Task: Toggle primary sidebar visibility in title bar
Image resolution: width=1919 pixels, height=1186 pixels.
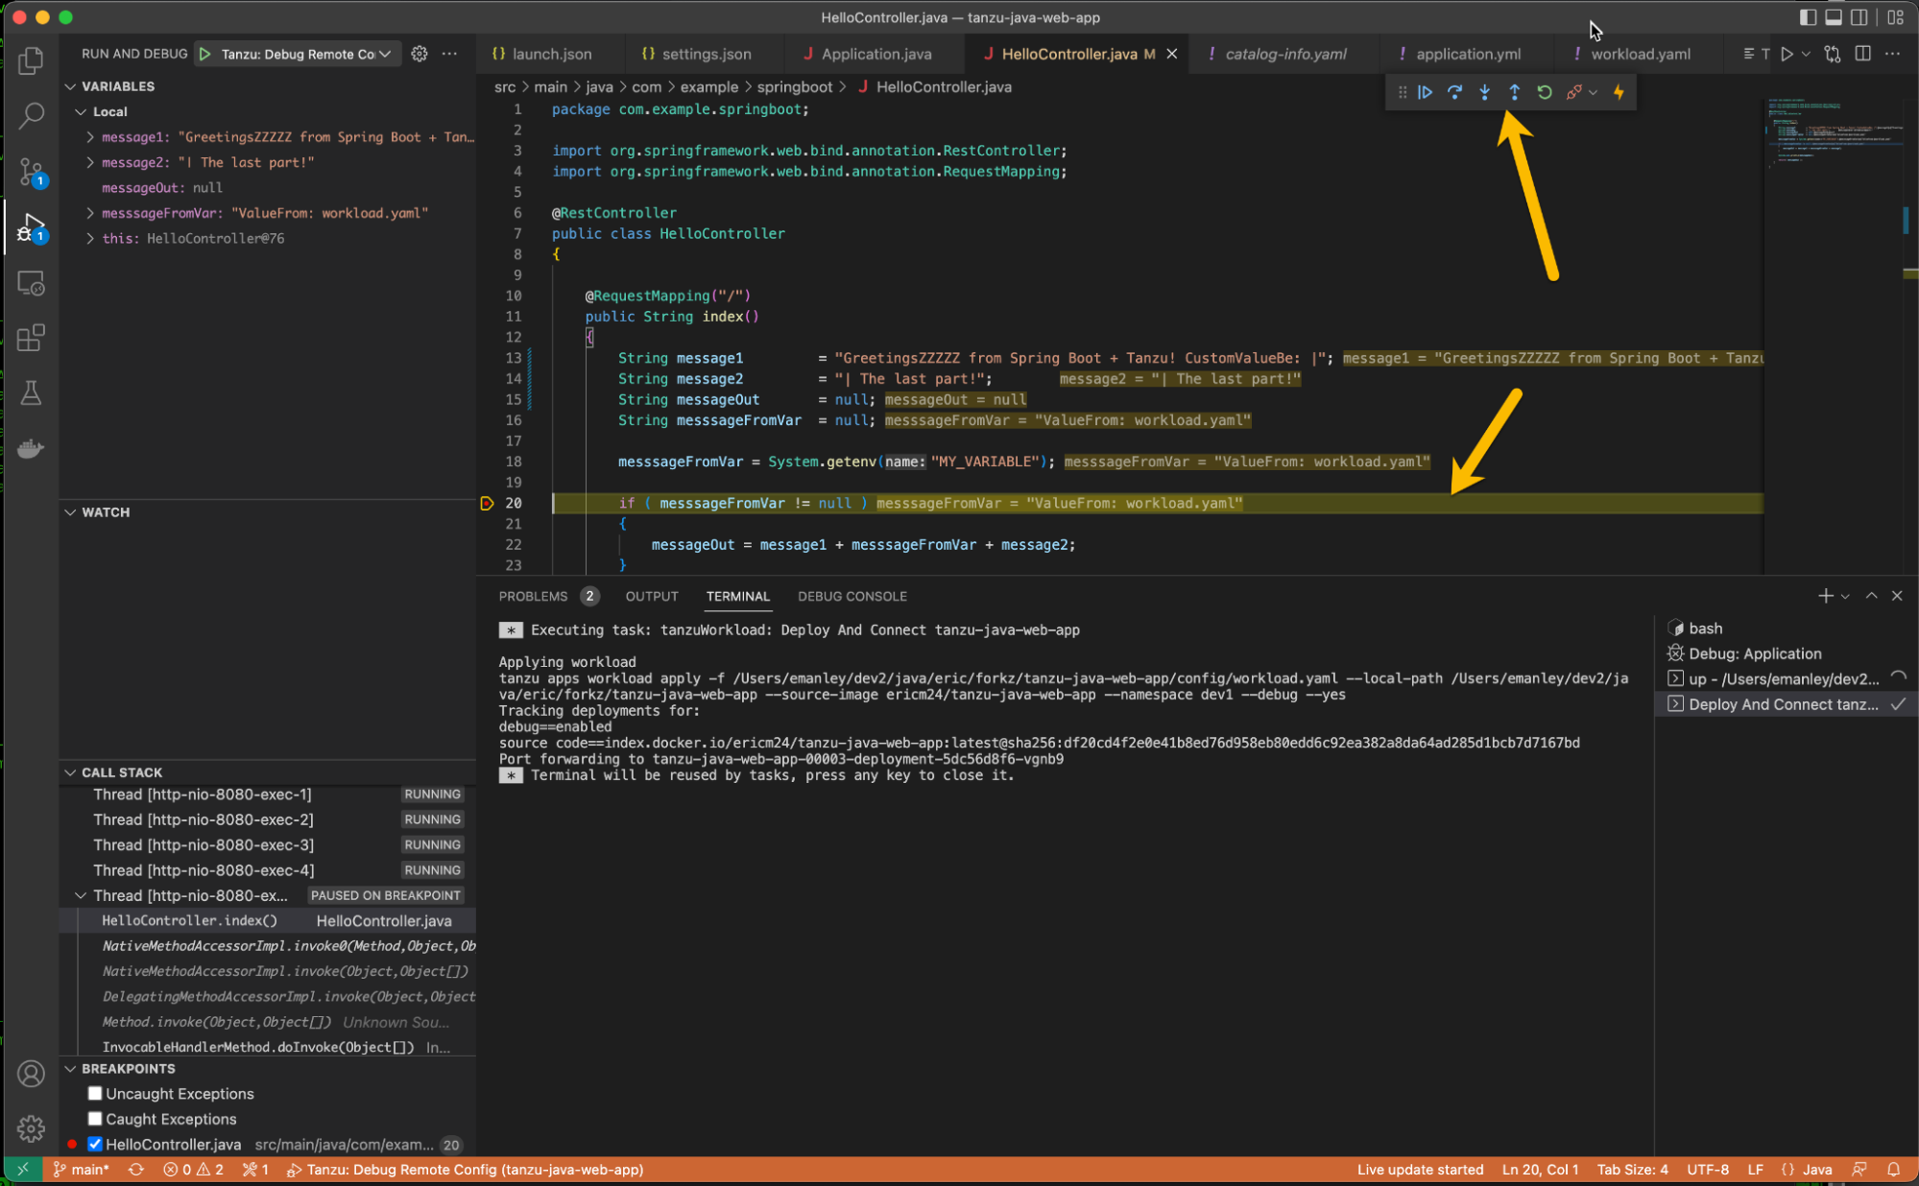Action: tap(1808, 17)
